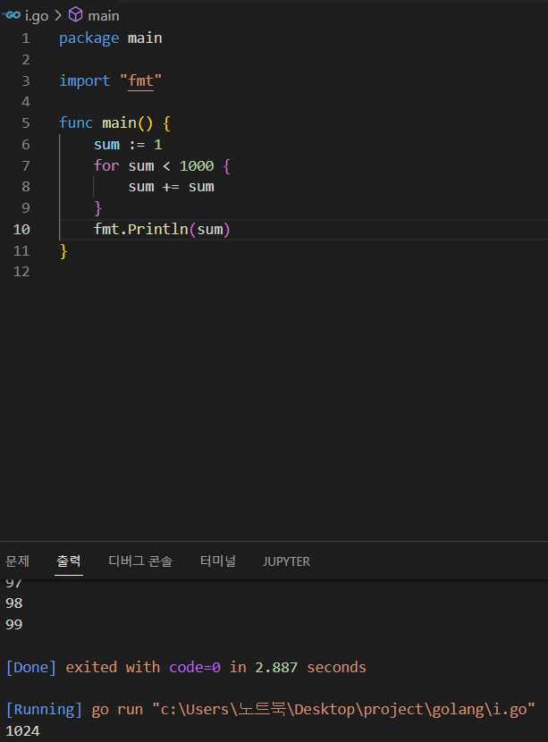Select the 출력 output tab
This screenshot has width=548, height=742.
(69, 561)
